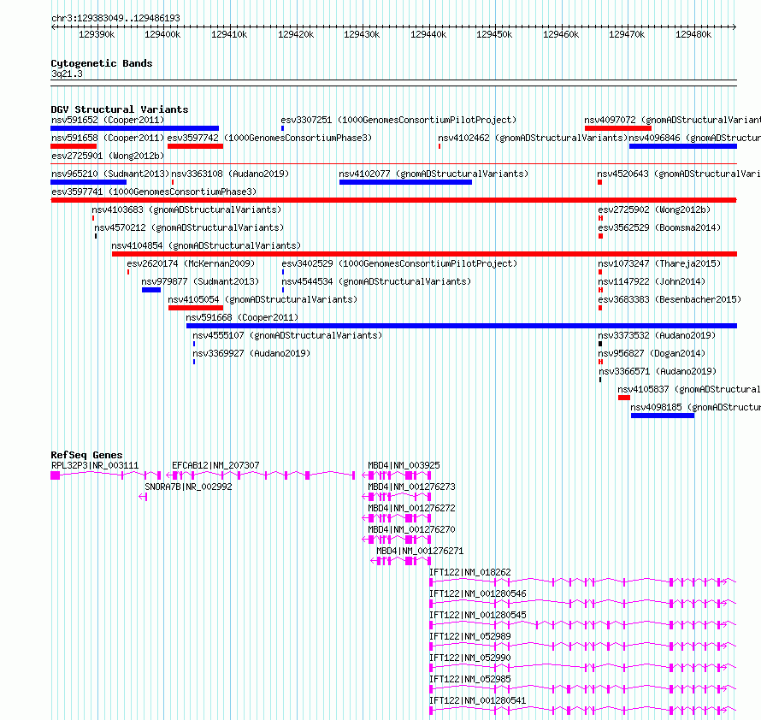Click the esv2725902 (Wong2012b) label

coord(654,210)
